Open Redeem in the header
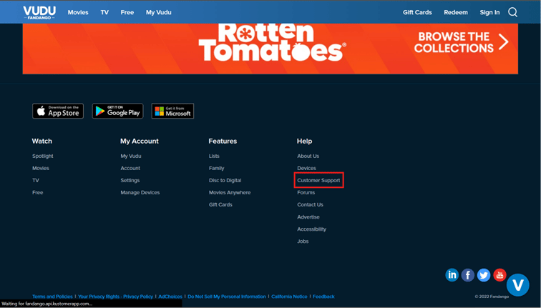 click(455, 12)
